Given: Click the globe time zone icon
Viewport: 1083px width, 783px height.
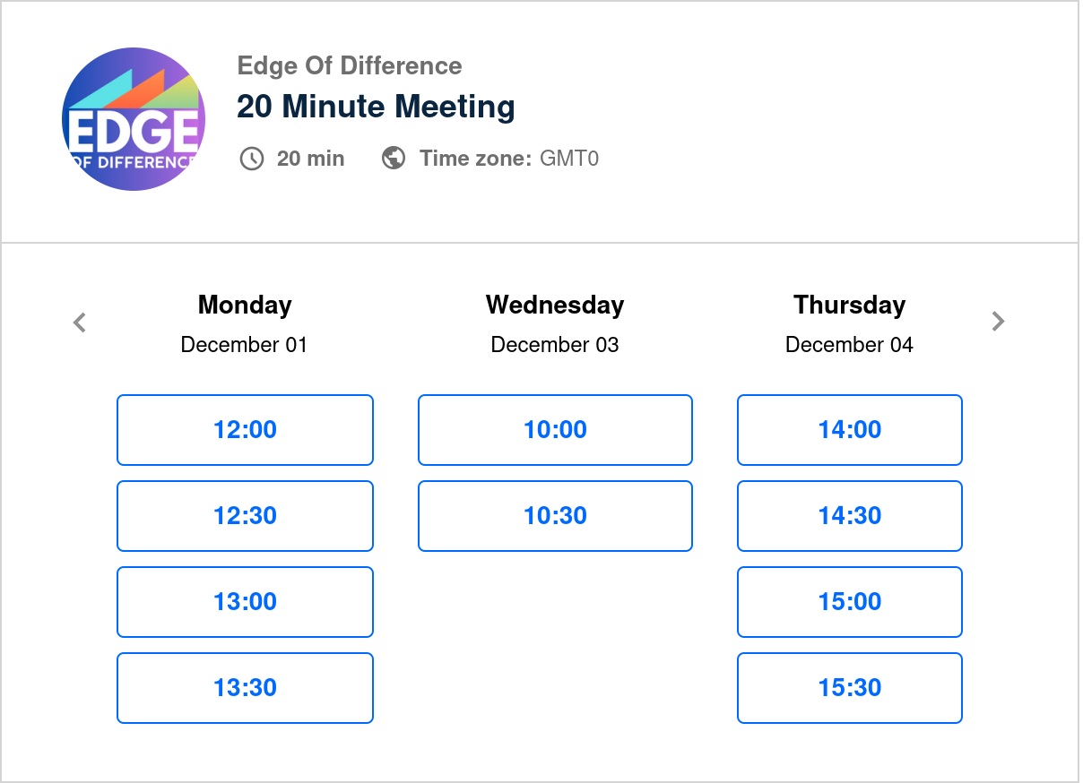Looking at the screenshot, I should [x=394, y=159].
